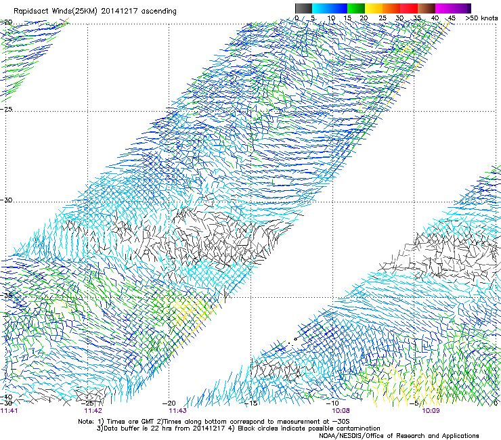Click the purple time stamp 11:42
Screen dimensions: 501x440
93,411
